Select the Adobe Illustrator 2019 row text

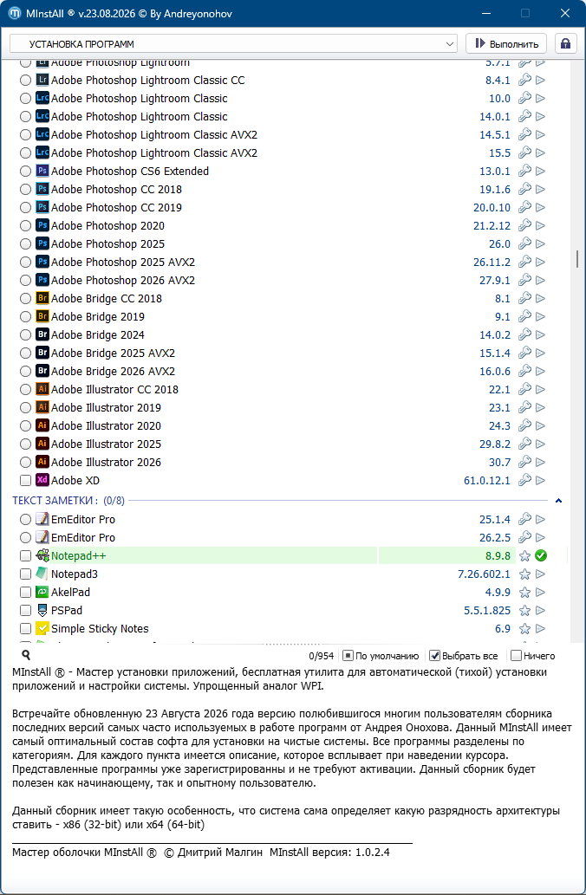(x=107, y=407)
